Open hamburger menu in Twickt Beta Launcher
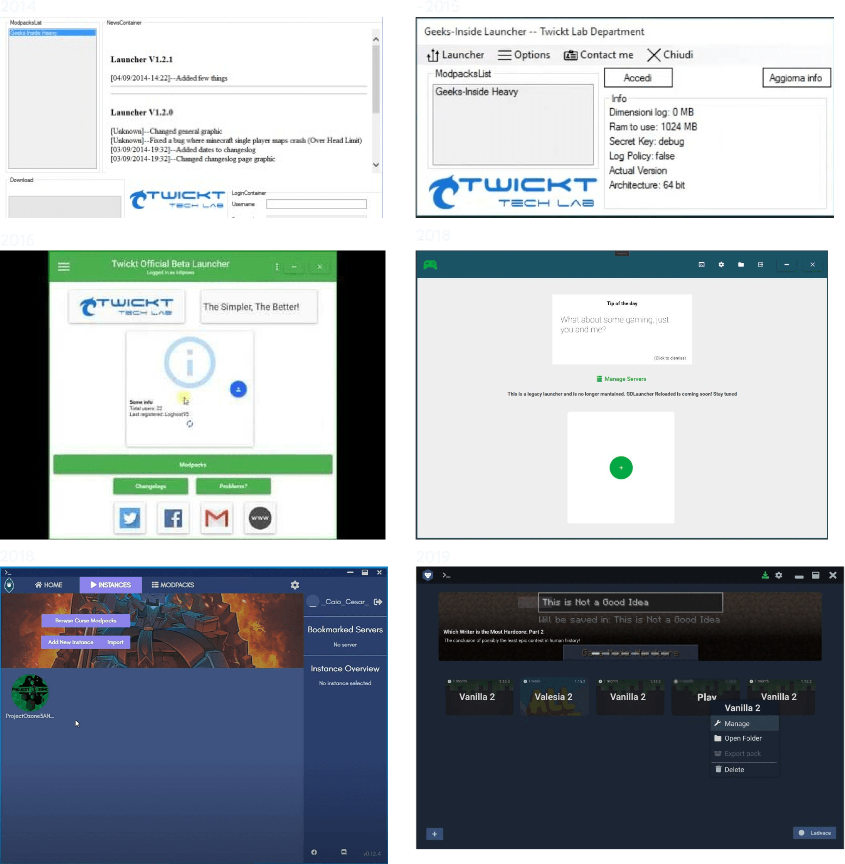 (x=64, y=266)
